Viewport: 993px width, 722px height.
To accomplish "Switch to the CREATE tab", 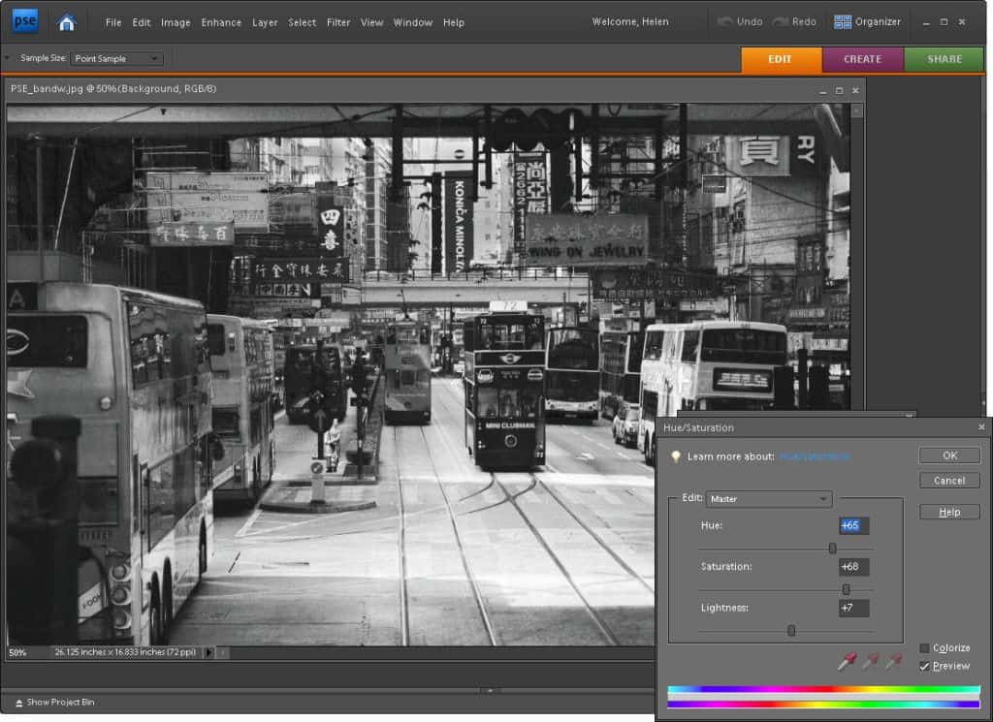I will tap(862, 59).
